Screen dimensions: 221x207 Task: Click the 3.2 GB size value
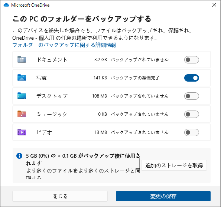point(101,60)
